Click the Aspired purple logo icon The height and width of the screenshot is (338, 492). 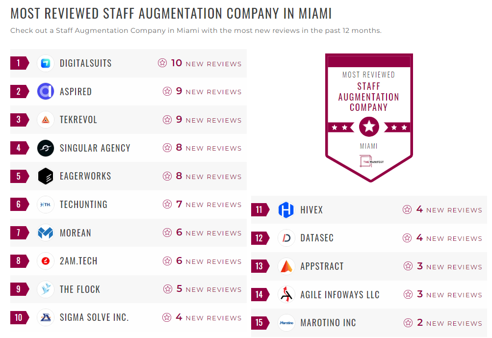46,92
